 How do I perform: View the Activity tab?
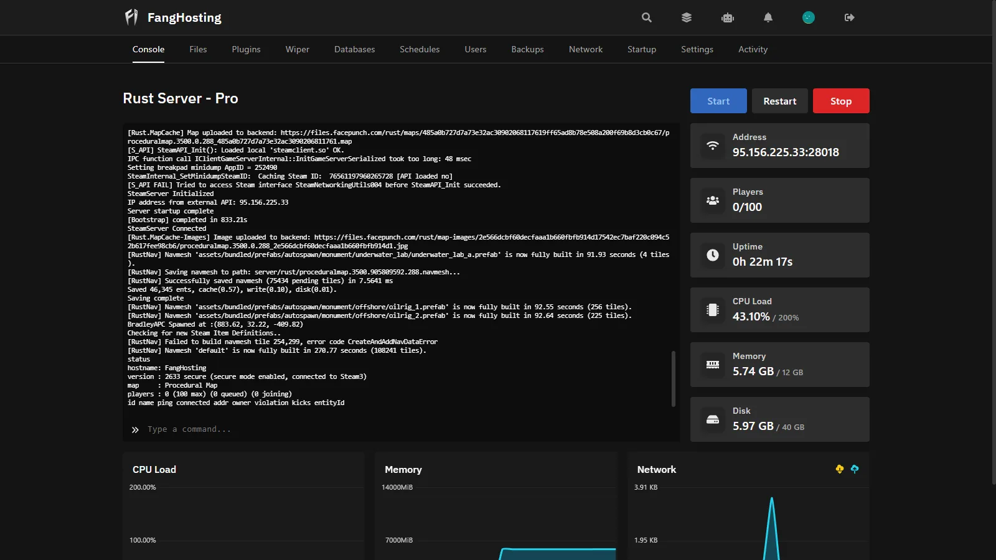pyautogui.click(x=753, y=49)
